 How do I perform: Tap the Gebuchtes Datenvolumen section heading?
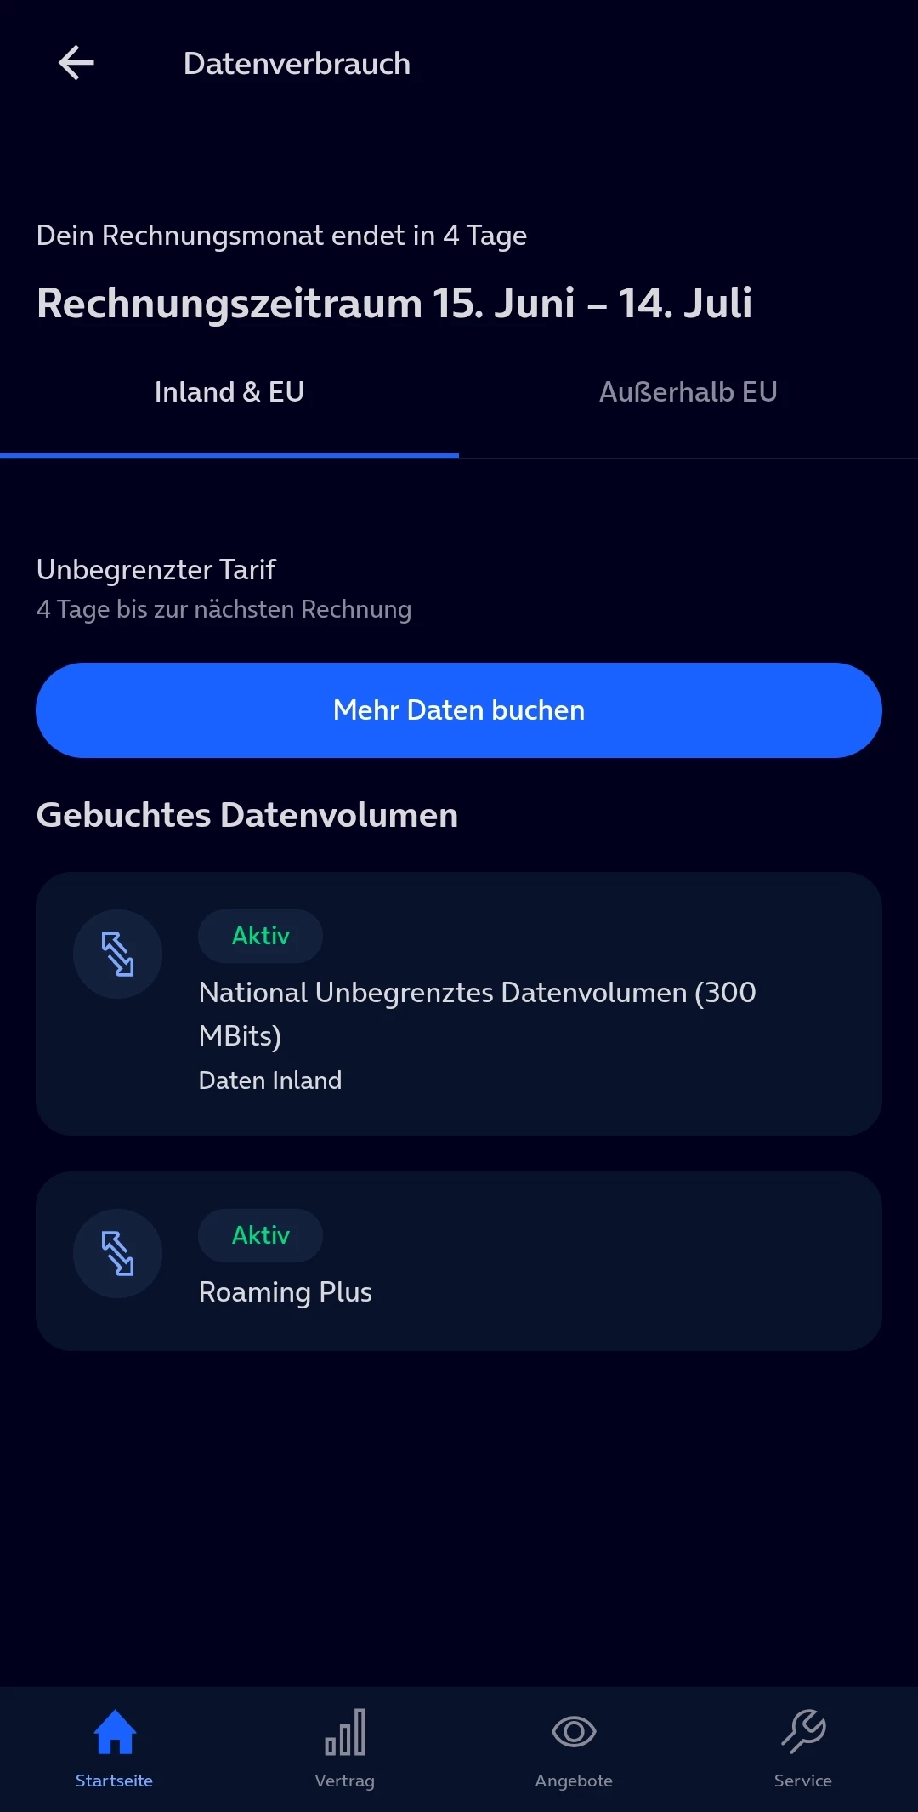(x=247, y=815)
